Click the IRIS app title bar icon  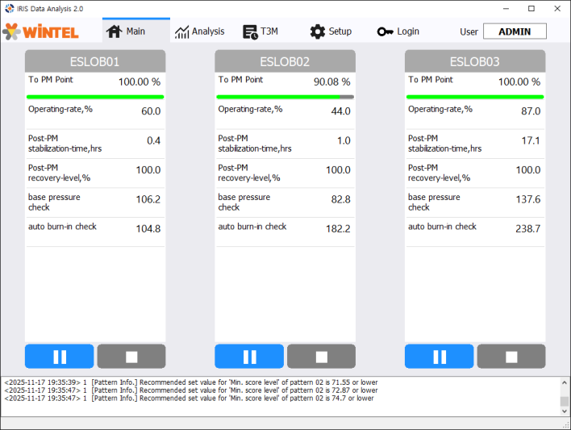(x=10, y=8)
